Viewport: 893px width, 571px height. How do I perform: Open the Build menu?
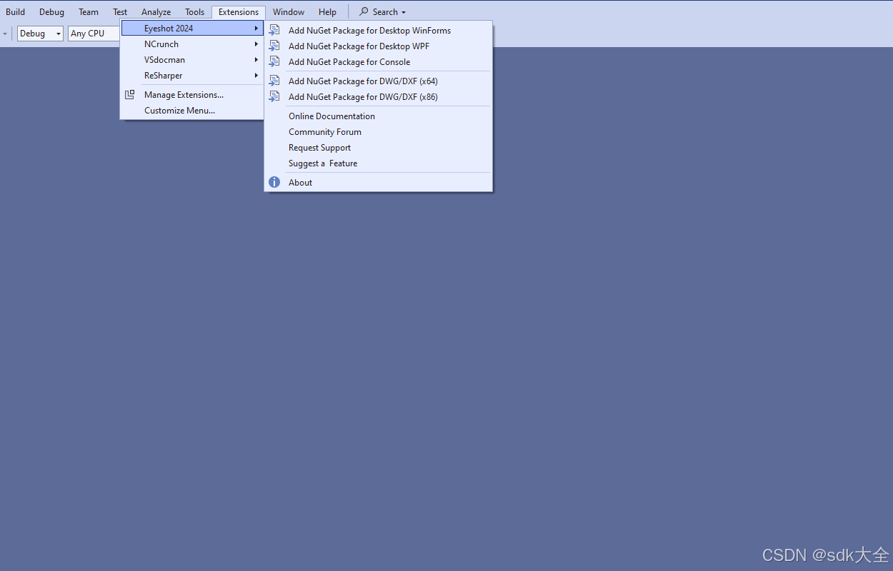coord(15,11)
